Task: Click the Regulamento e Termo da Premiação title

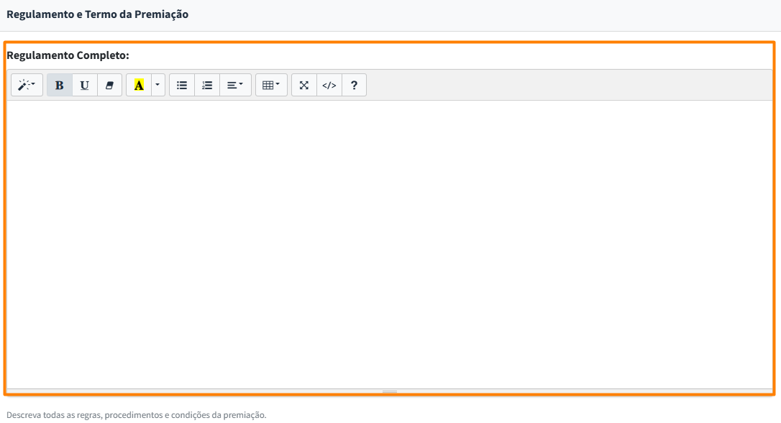Action: point(97,14)
